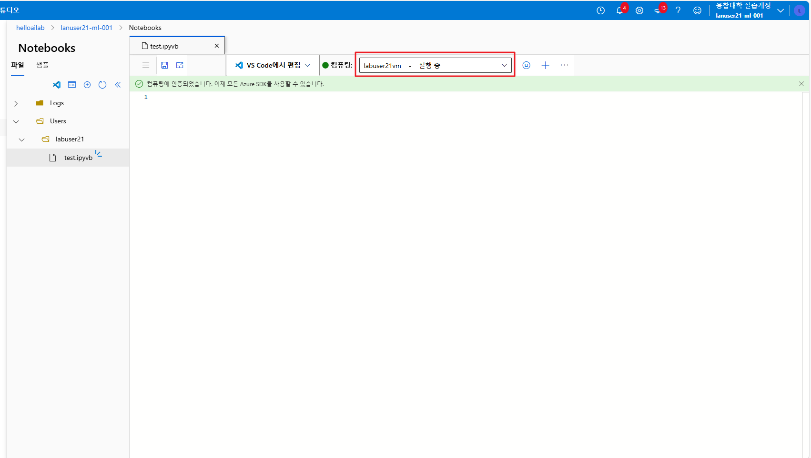Image resolution: width=811 pixels, height=458 pixels.
Task: Close the test.ipyvb tab
Action: (x=217, y=46)
